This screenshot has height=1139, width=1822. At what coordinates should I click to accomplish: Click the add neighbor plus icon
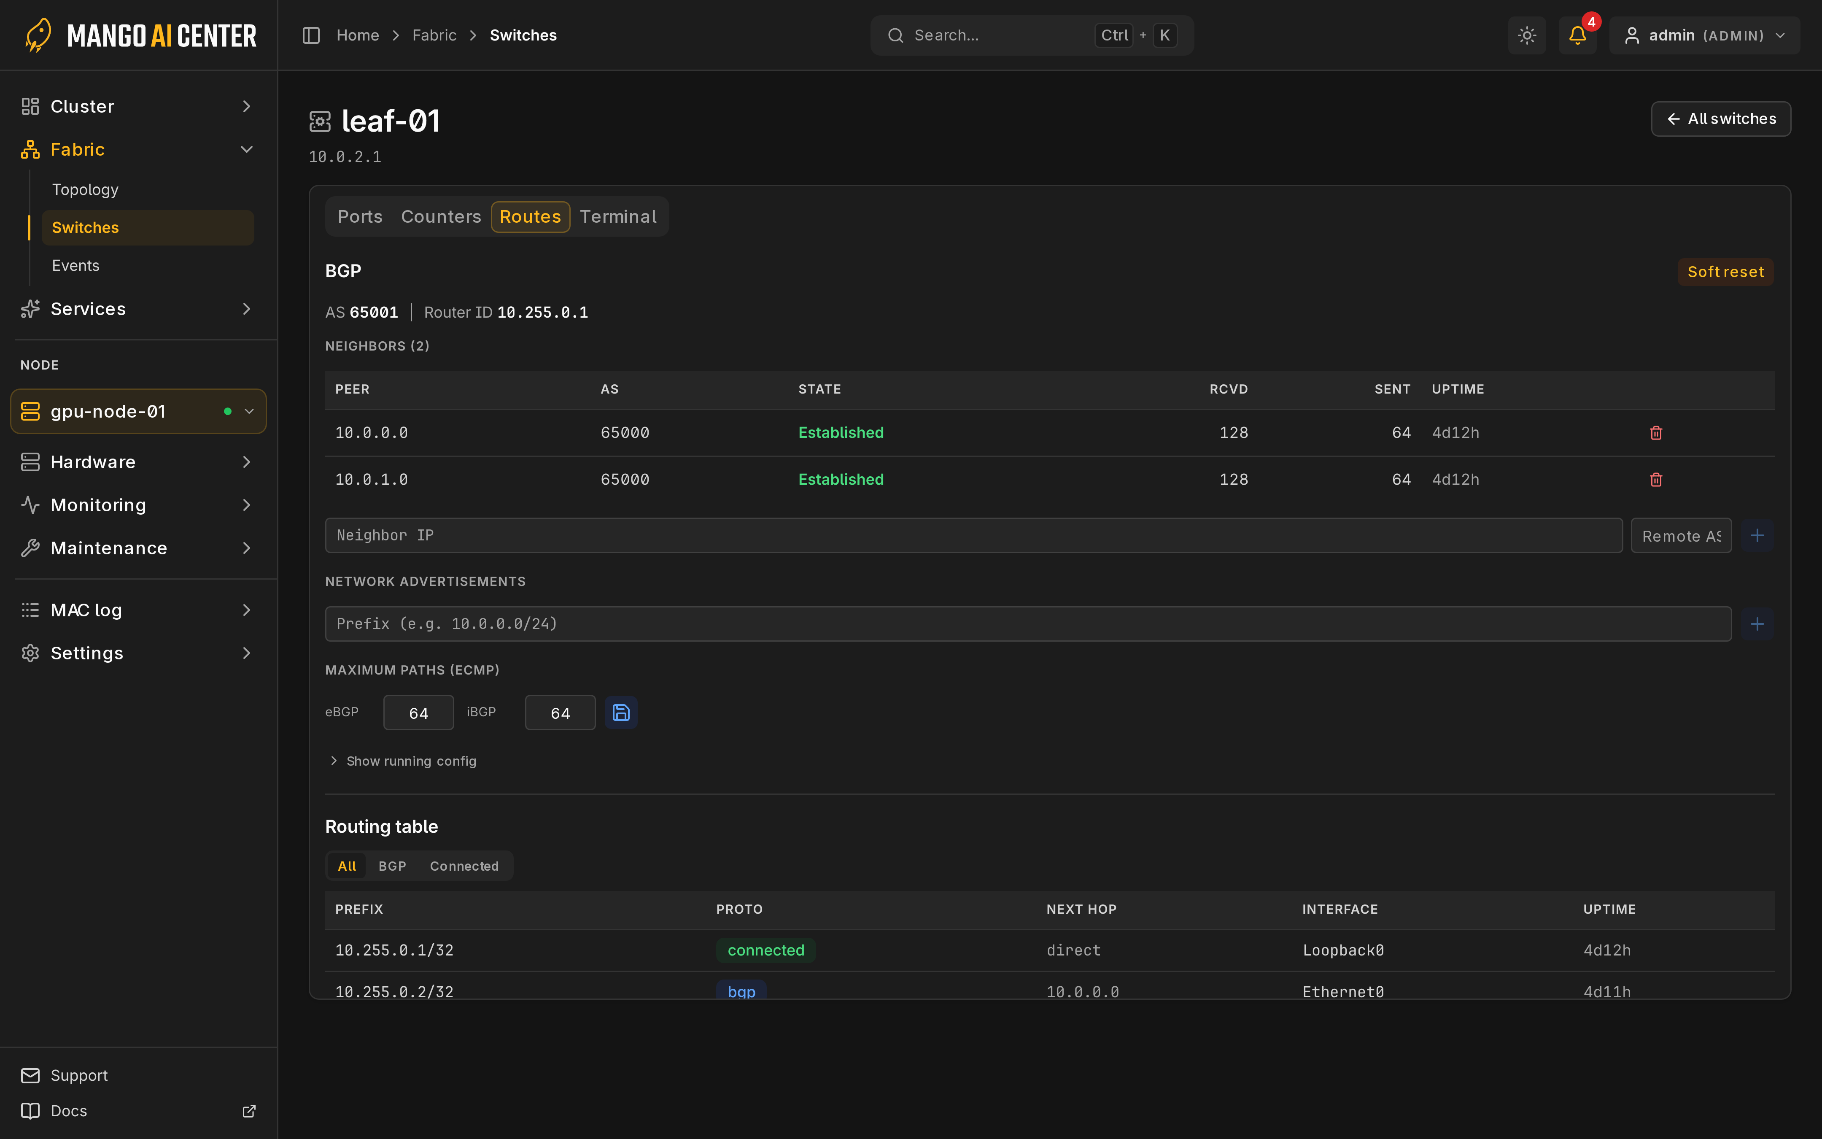pyautogui.click(x=1757, y=536)
